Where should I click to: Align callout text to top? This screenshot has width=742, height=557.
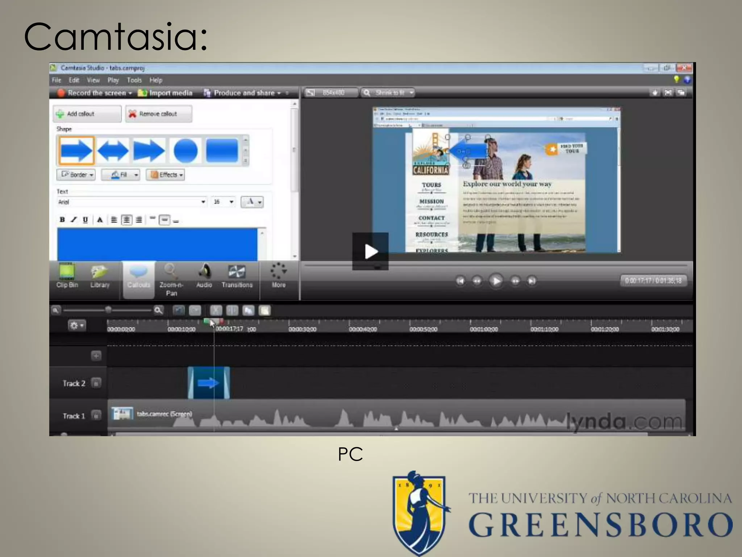click(153, 219)
